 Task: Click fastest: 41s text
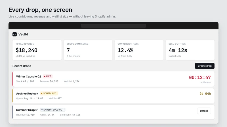(x=175, y=56)
